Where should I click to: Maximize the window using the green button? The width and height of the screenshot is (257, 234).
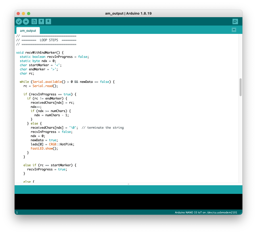click(x=29, y=14)
